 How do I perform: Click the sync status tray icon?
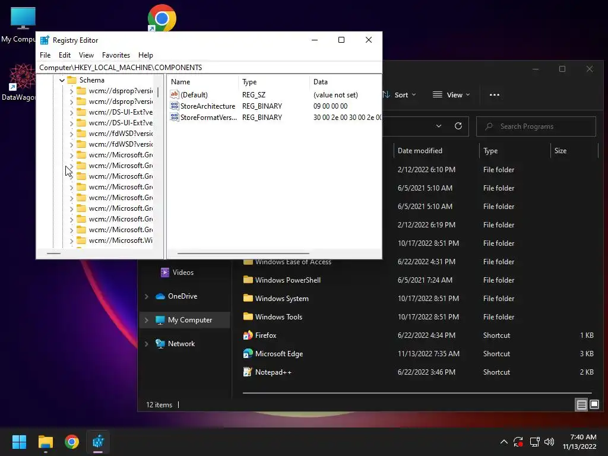518,442
